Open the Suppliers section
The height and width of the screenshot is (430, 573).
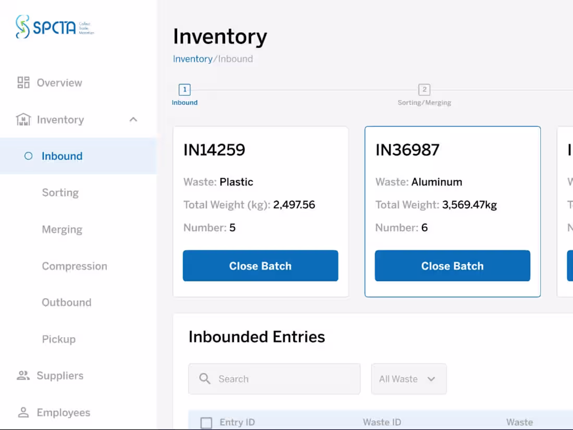(x=60, y=375)
